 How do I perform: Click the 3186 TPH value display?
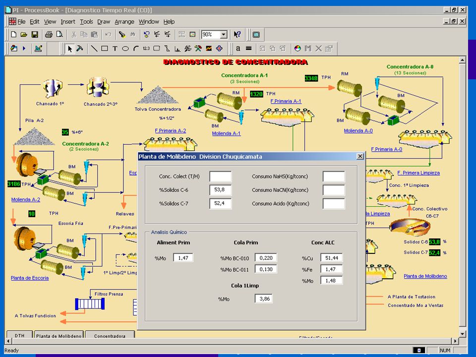(14, 184)
